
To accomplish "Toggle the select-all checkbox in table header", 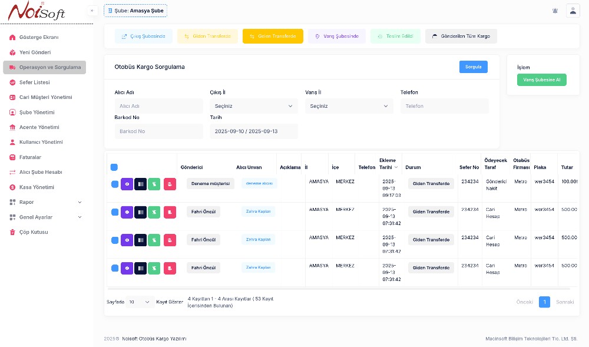I will point(114,167).
